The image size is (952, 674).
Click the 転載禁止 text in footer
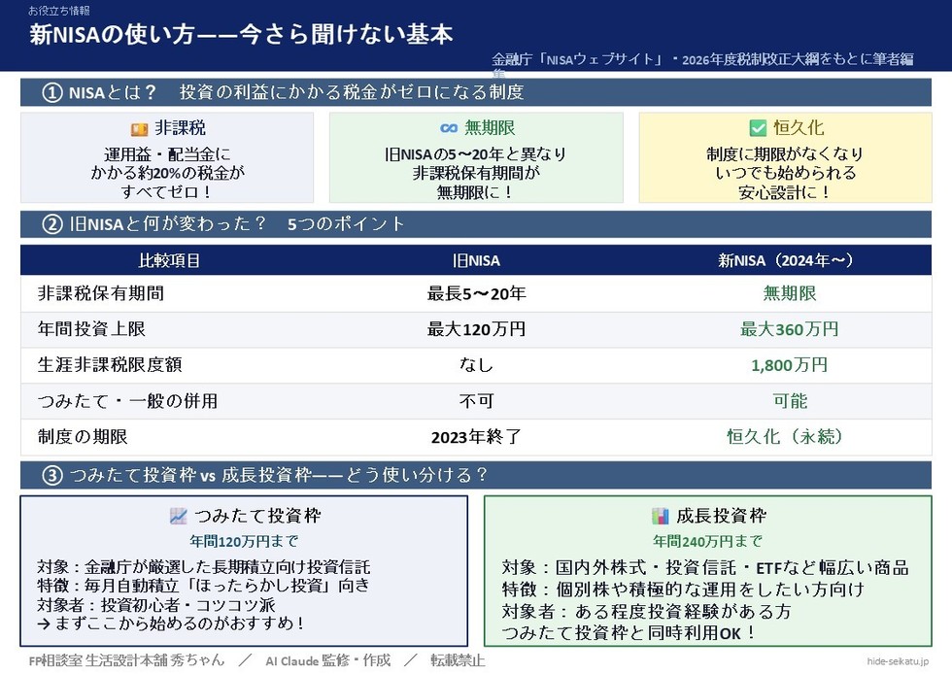[x=458, y=660]
